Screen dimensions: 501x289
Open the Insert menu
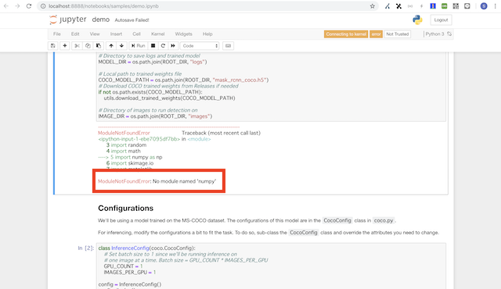point(116,34)
